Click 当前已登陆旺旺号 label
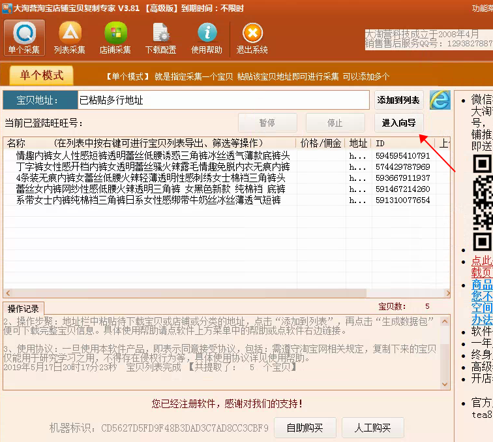This screenshot has width=493, height=442. coord(44,123)
